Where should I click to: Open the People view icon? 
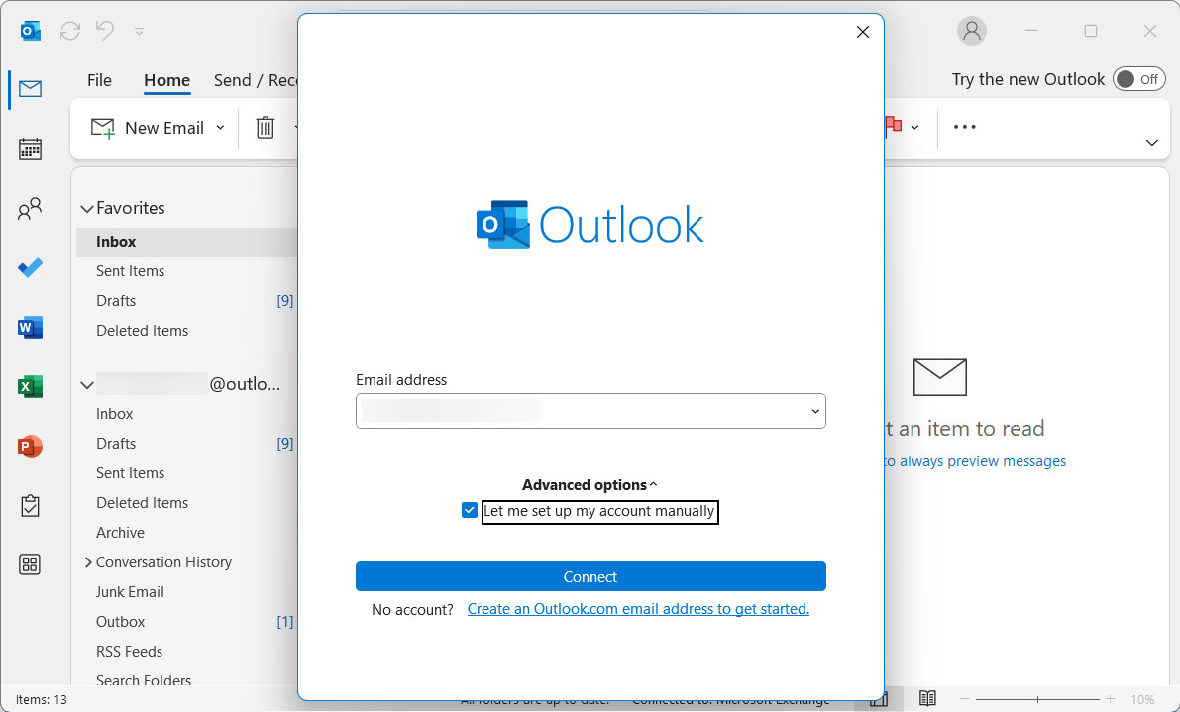coord(30,208)
